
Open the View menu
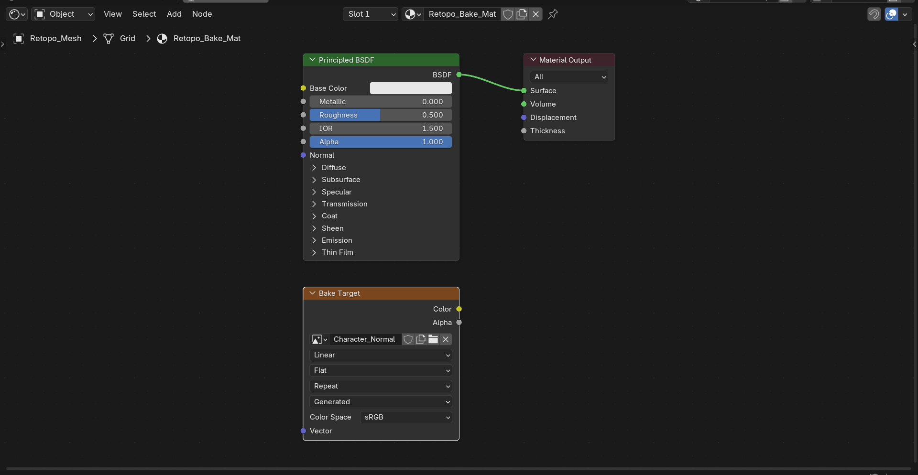click(x=113, y=14)
